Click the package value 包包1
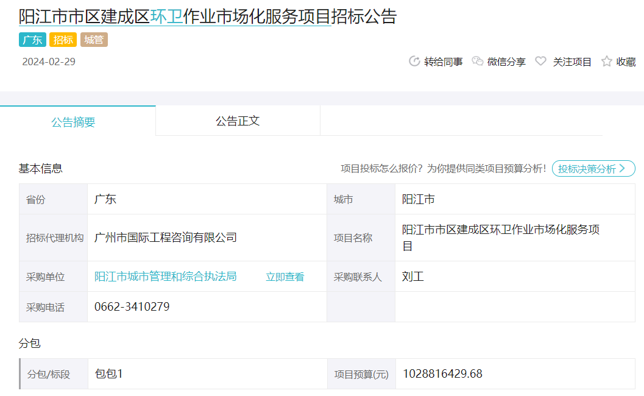 (x=109, y=374)
